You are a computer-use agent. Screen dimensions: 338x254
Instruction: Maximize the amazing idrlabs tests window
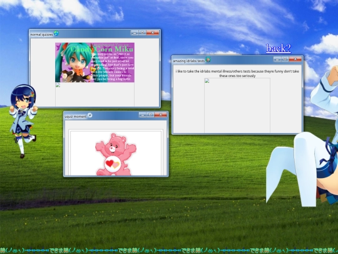click(x=285, y=59)
